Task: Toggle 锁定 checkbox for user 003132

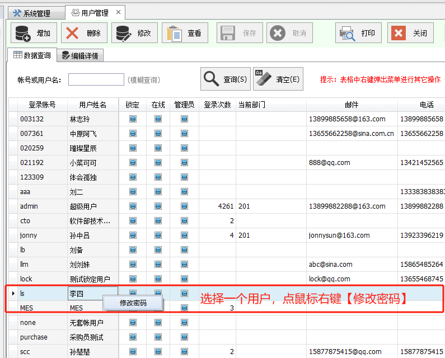Action: 133,119
